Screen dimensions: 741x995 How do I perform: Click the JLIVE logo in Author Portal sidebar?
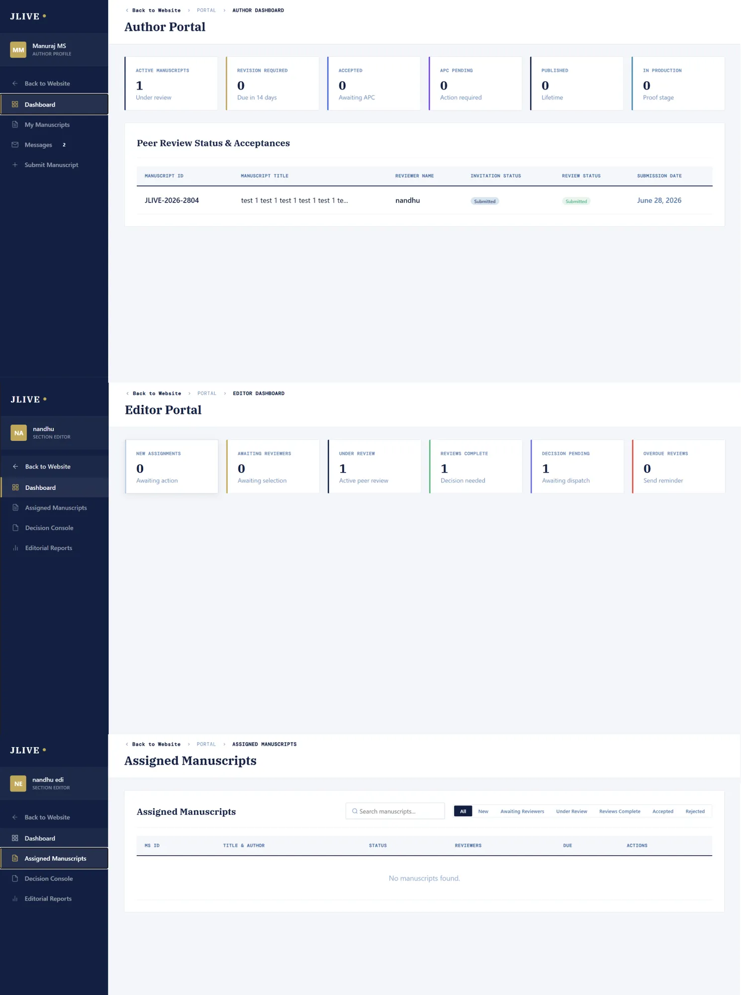[x=28, y=16]
